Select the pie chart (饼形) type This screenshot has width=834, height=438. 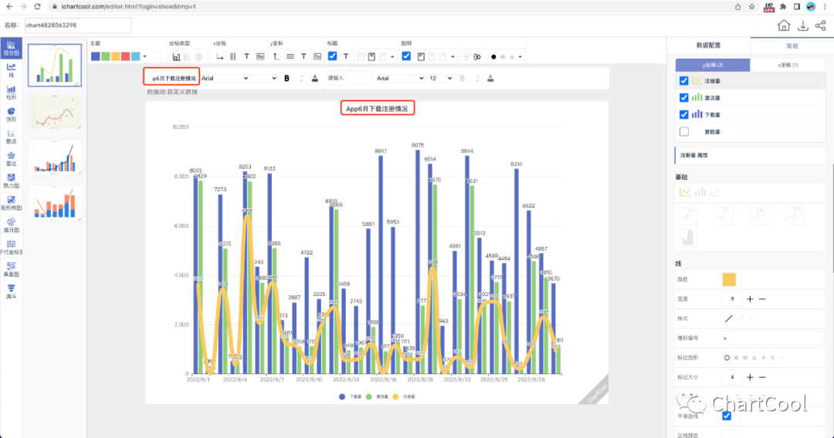12,113
